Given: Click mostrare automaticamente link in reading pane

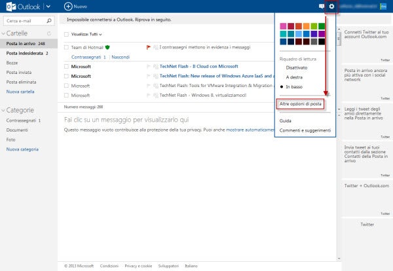Looking at the screenshot, I should [250, 130].
